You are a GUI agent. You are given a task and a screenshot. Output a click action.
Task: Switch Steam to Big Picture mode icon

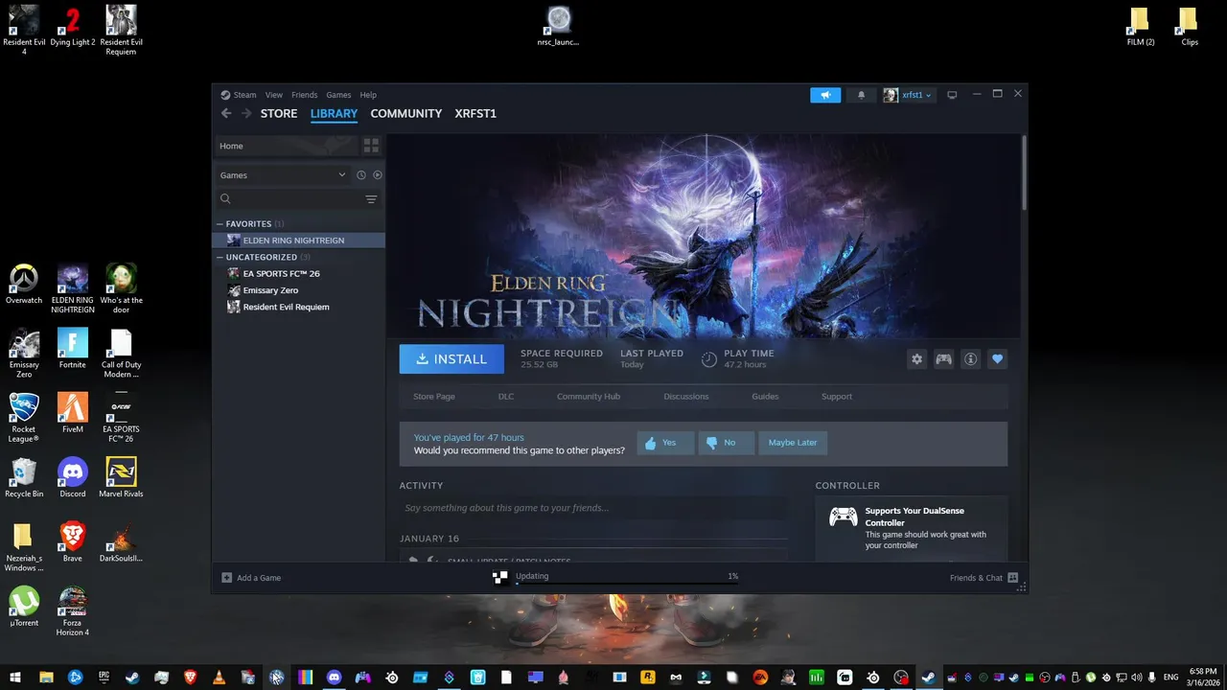952,95
